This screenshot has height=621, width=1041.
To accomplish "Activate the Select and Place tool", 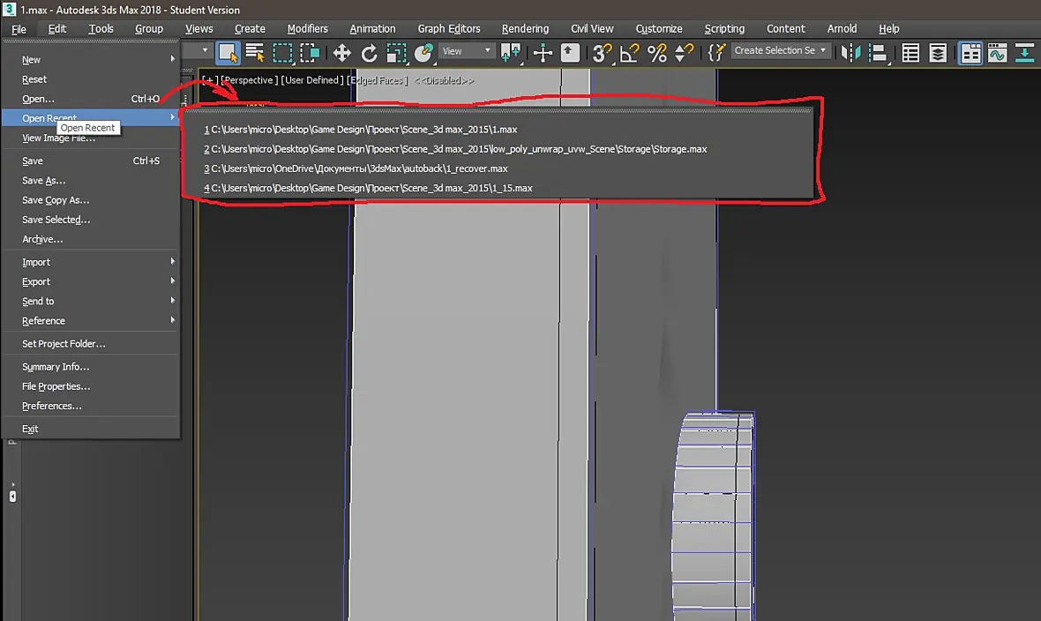I will click(x=423, y=52).
